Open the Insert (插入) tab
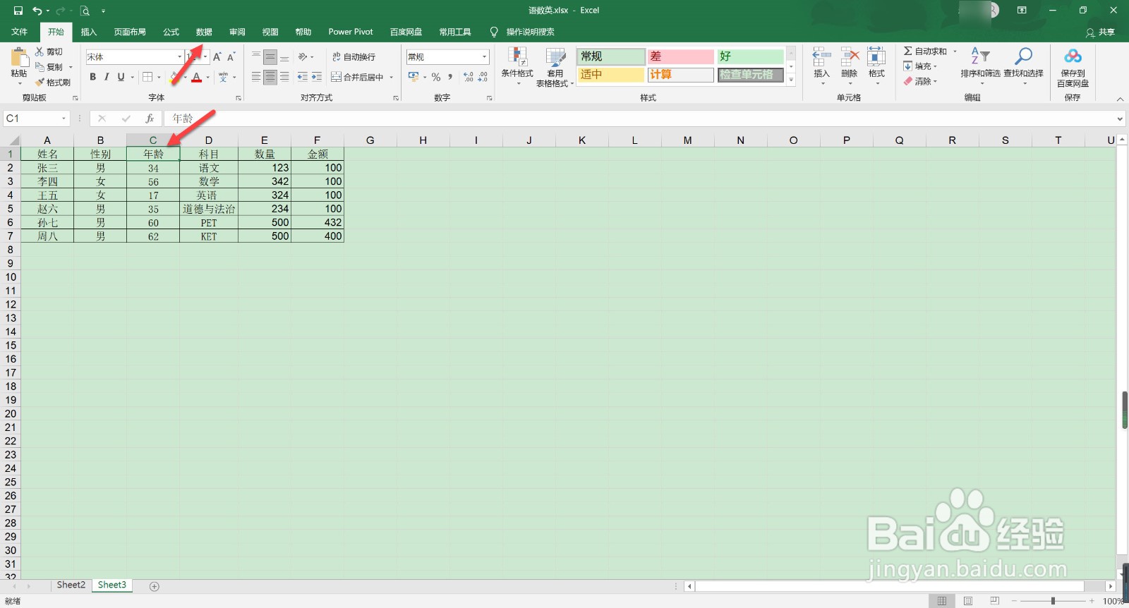Screen dimensions: 1129x608 click(88, 32)
